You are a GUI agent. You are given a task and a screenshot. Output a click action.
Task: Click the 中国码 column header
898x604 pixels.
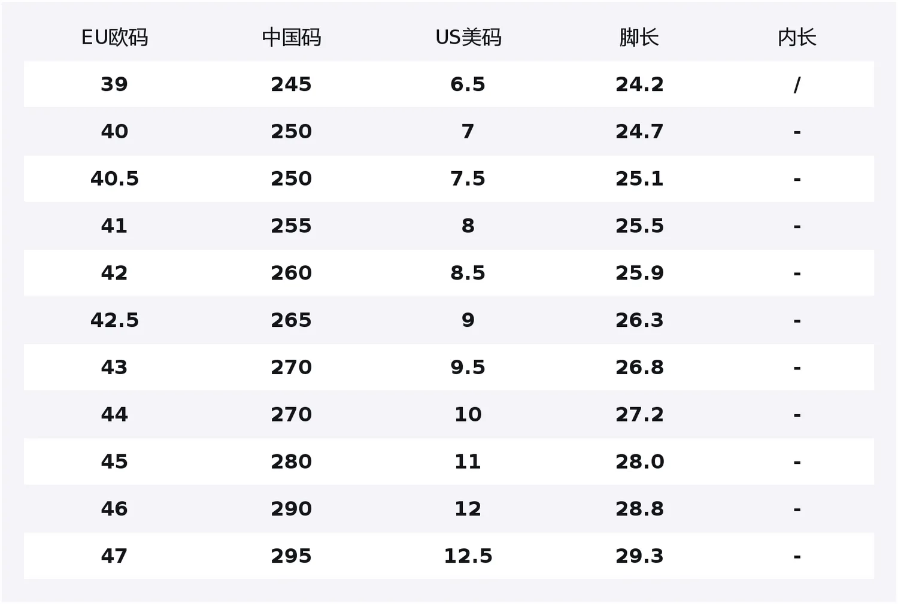(x=292, y=38)
